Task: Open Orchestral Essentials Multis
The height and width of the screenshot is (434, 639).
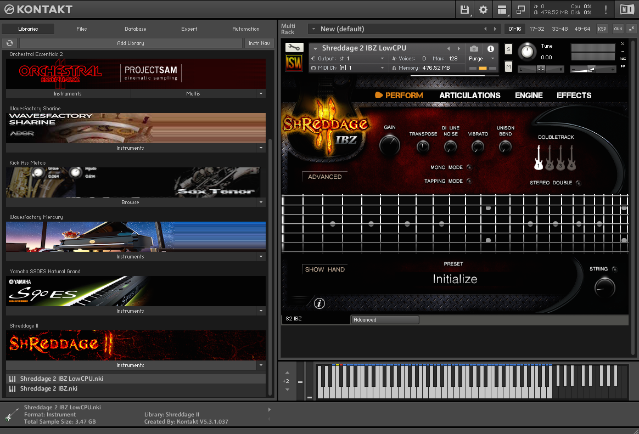Action: pyautogui.click(x=193, y=94)
